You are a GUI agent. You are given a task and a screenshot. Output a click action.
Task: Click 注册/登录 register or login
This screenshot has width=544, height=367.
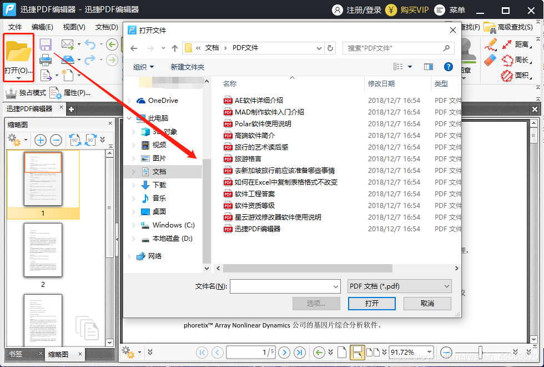tap(356, 10)
